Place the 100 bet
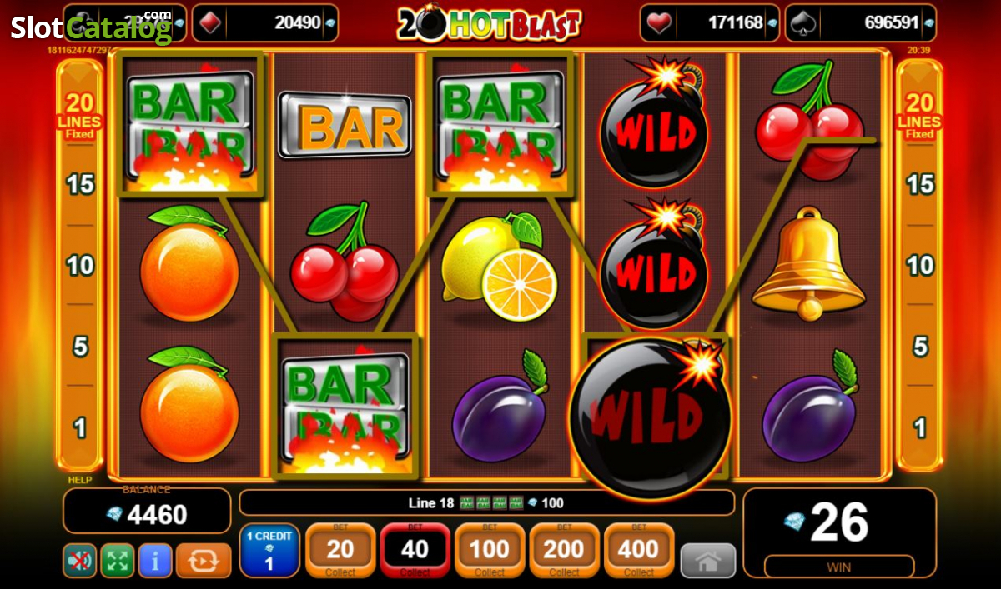The image size is (1001, 589). pyautogui.click(x=490, y=550)
